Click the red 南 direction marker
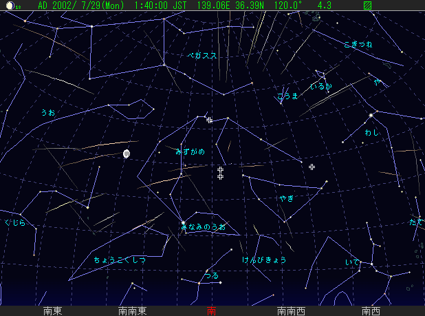 click(212, 310)
